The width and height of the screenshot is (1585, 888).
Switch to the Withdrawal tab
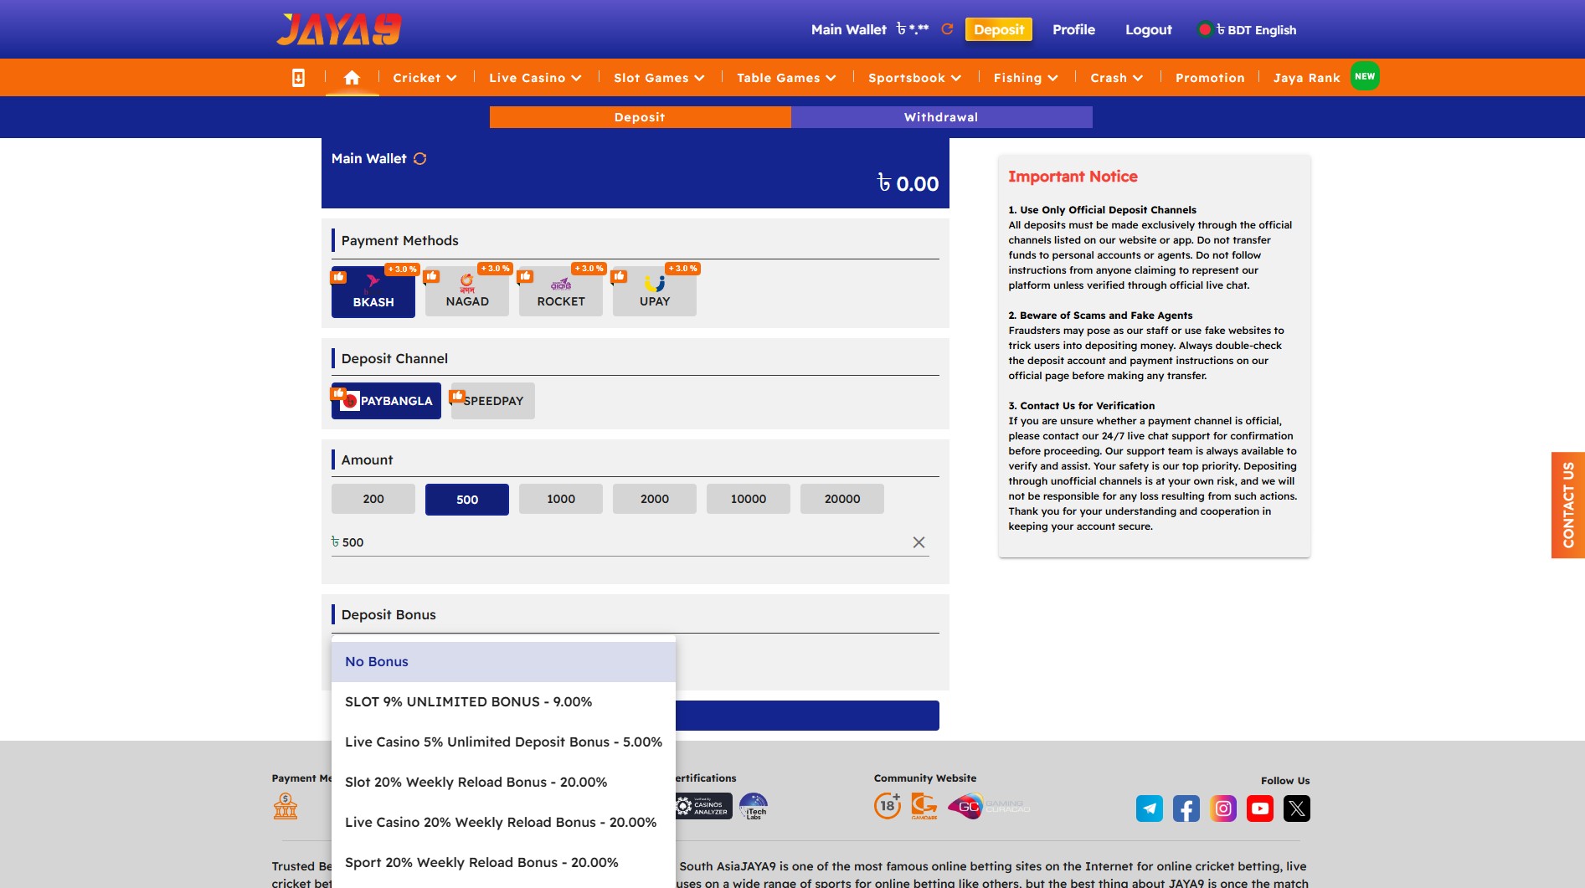coord(942,117)
